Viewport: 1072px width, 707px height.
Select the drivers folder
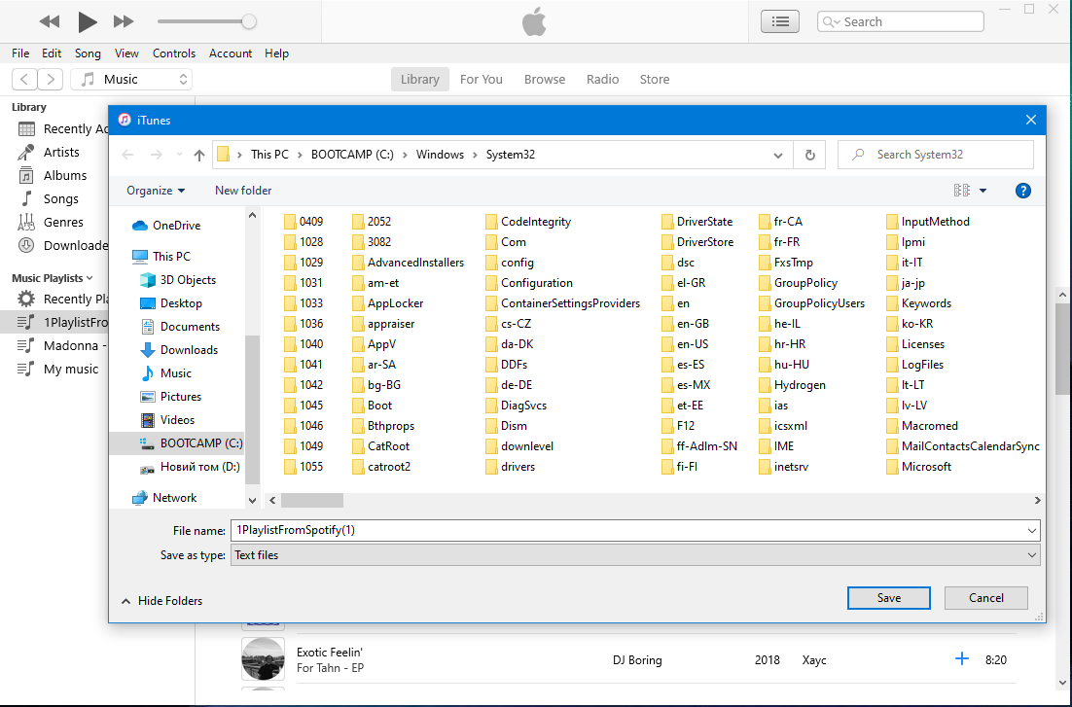pyautogui.click(x=510, y=467)
